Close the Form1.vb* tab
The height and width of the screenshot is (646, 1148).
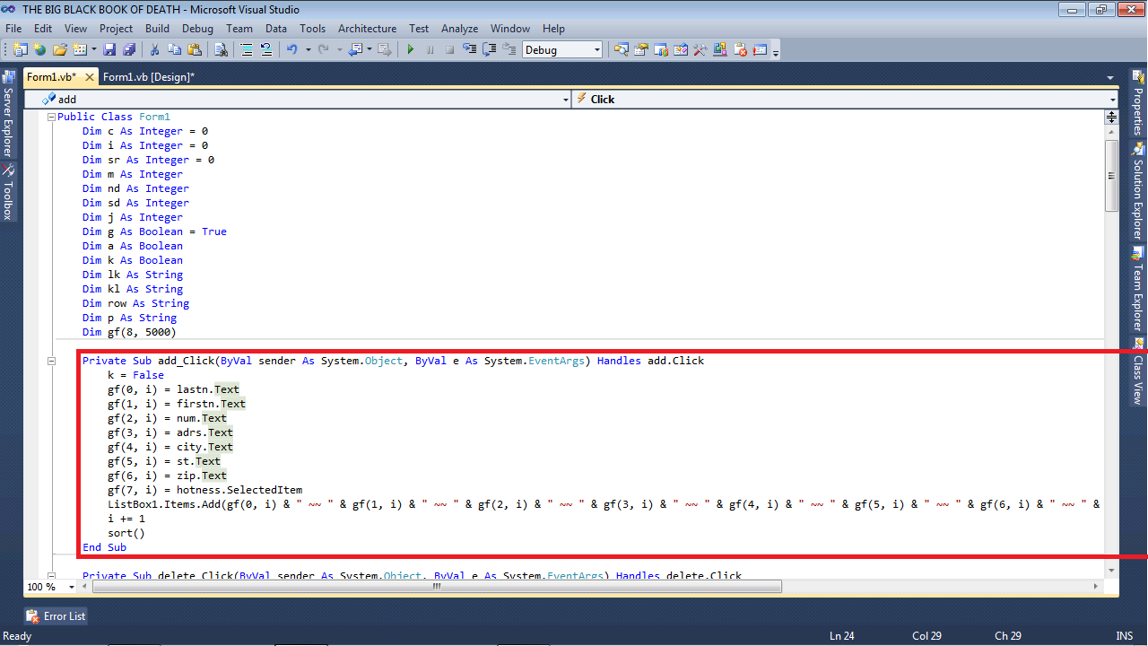tap(90, 78)
